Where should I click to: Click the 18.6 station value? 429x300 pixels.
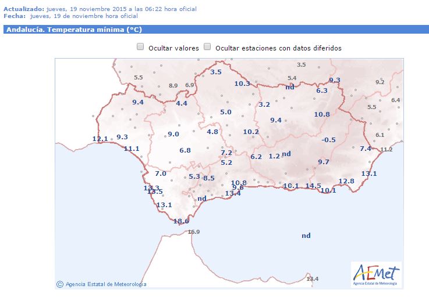coord(181,221)
